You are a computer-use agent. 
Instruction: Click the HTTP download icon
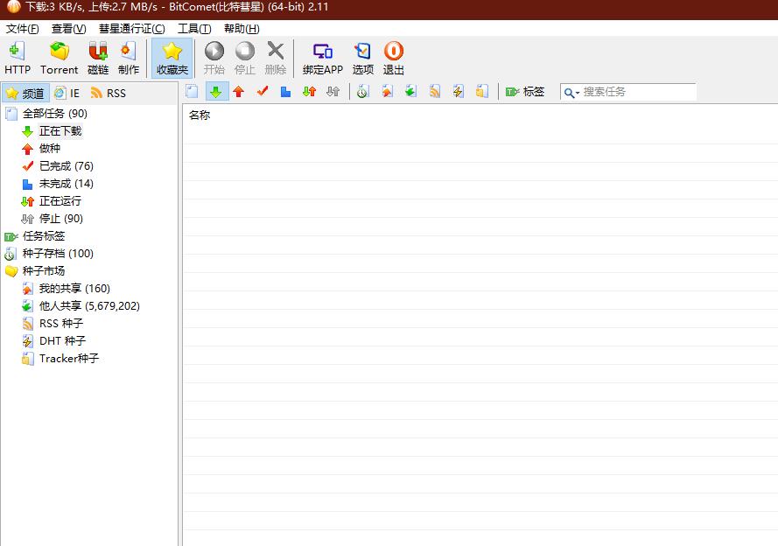pos(18,58)
